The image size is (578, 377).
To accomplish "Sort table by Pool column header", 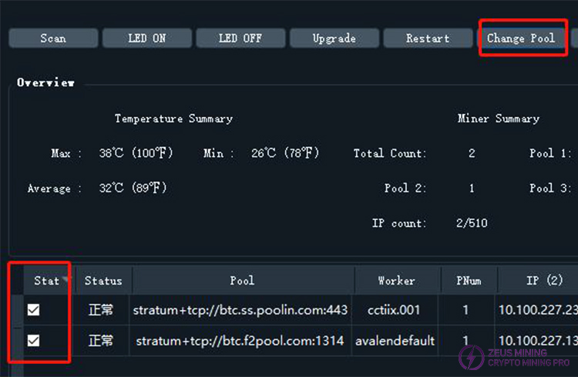I will 241,281.
